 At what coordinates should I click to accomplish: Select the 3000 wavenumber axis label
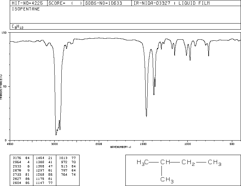pos(54,144)
